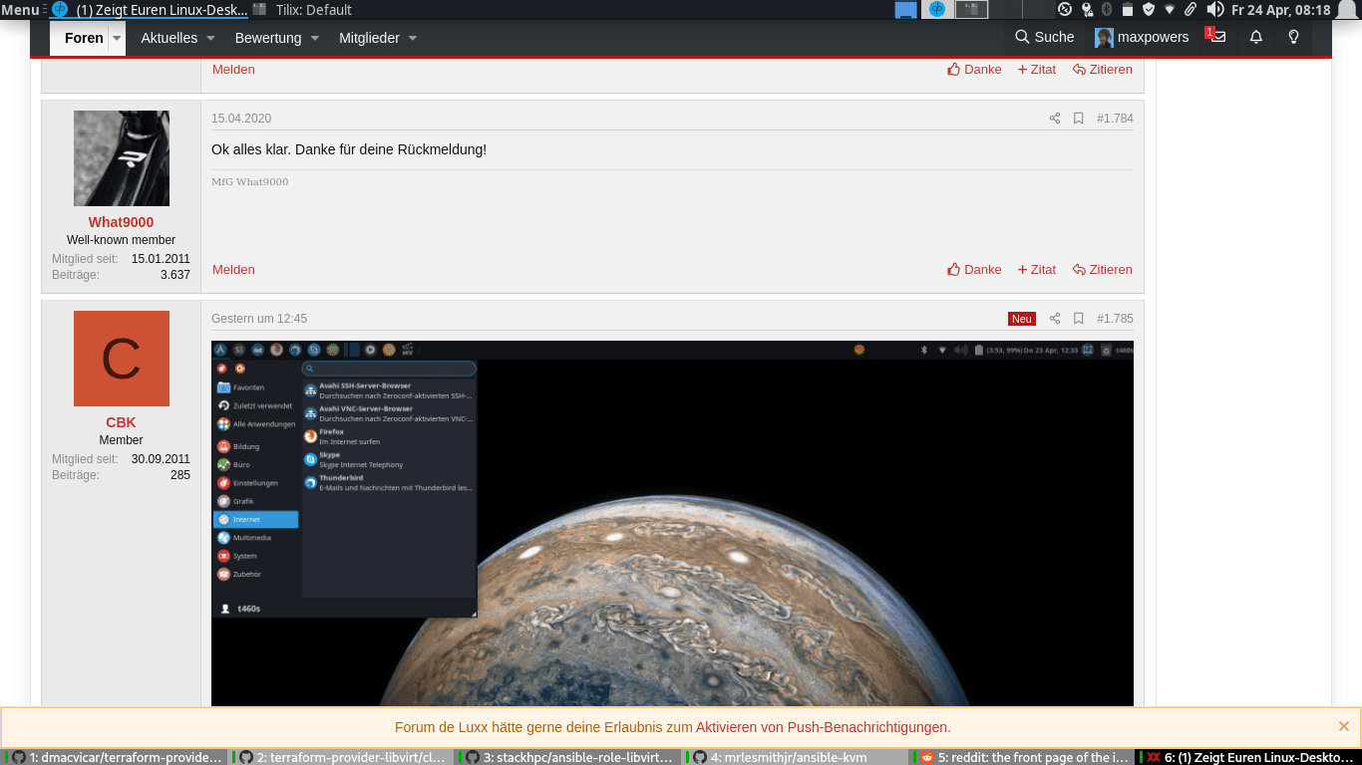Open the Wi-Fi network tray icon

point(1170,10)
